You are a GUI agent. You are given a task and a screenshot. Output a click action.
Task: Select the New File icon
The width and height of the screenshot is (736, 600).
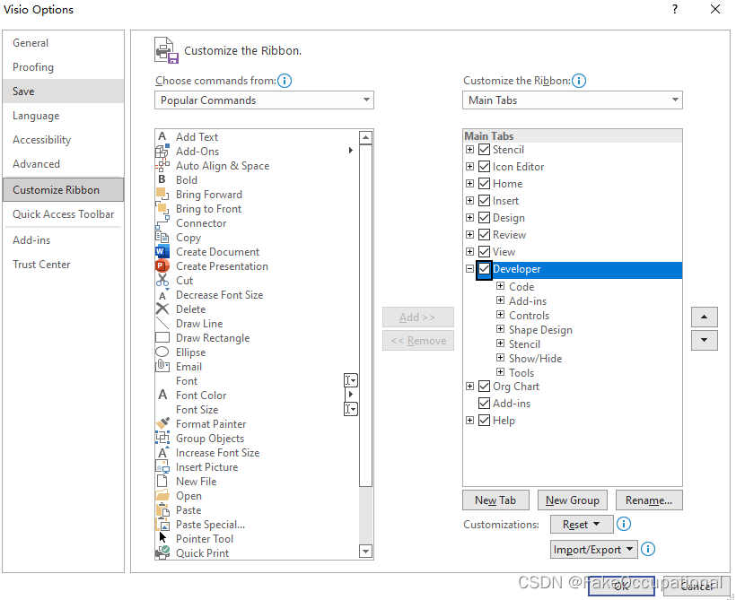point(162,481)
